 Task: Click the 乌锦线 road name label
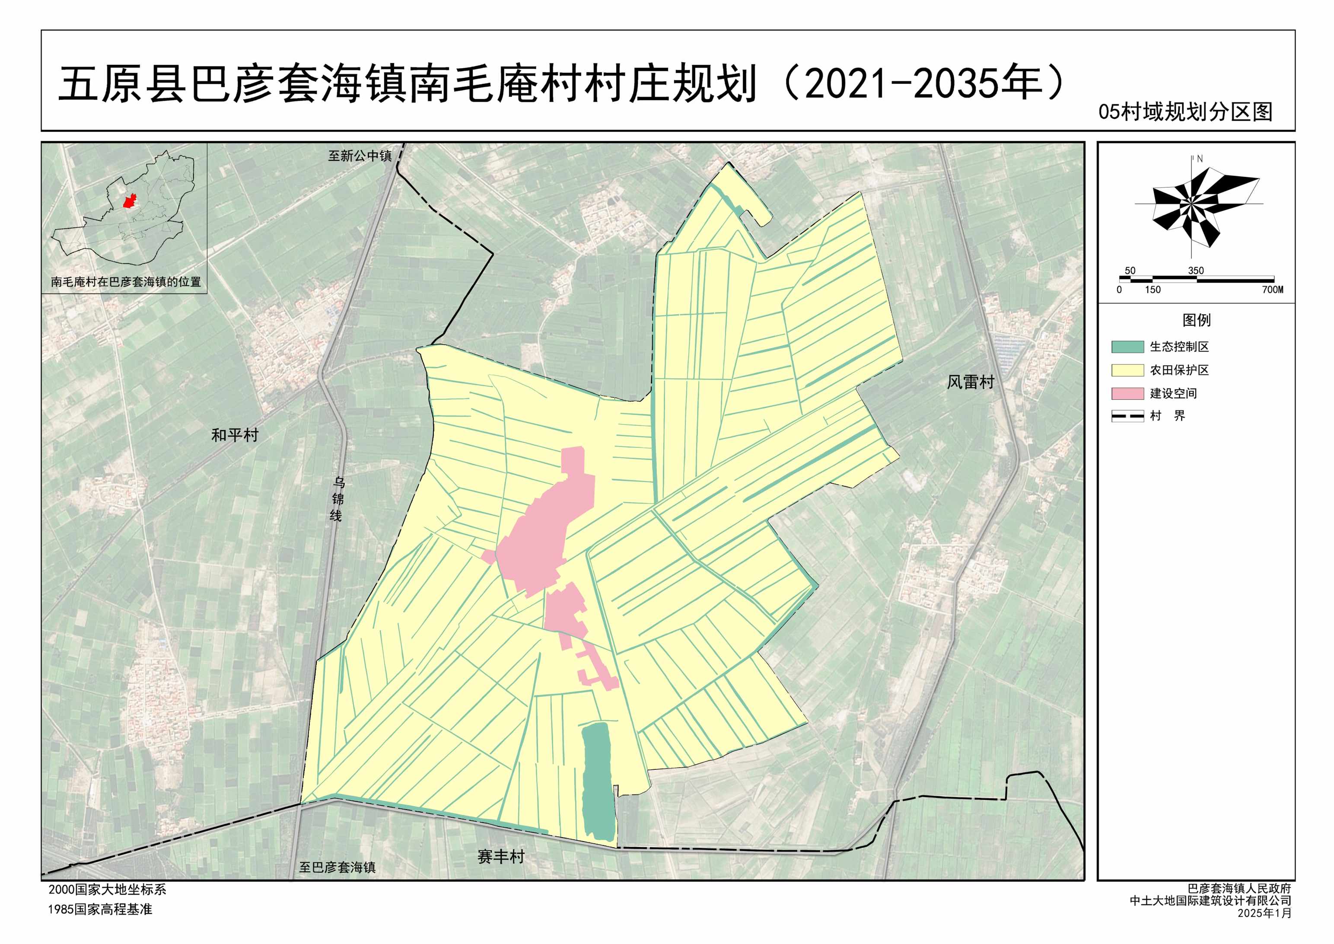(x=337, y=499)
